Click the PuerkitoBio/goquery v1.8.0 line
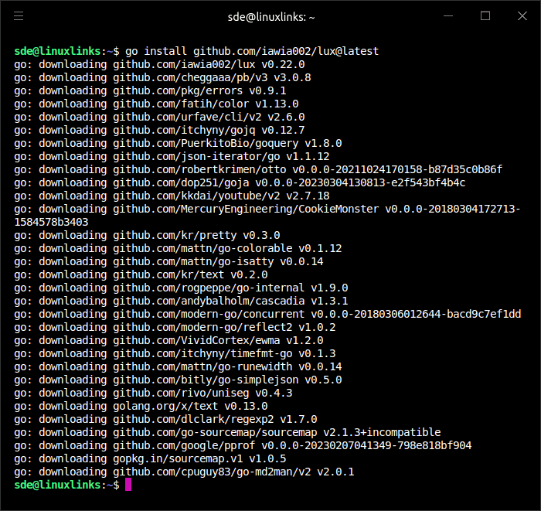This screenshot has height=511, width=541. coord(178,143)
